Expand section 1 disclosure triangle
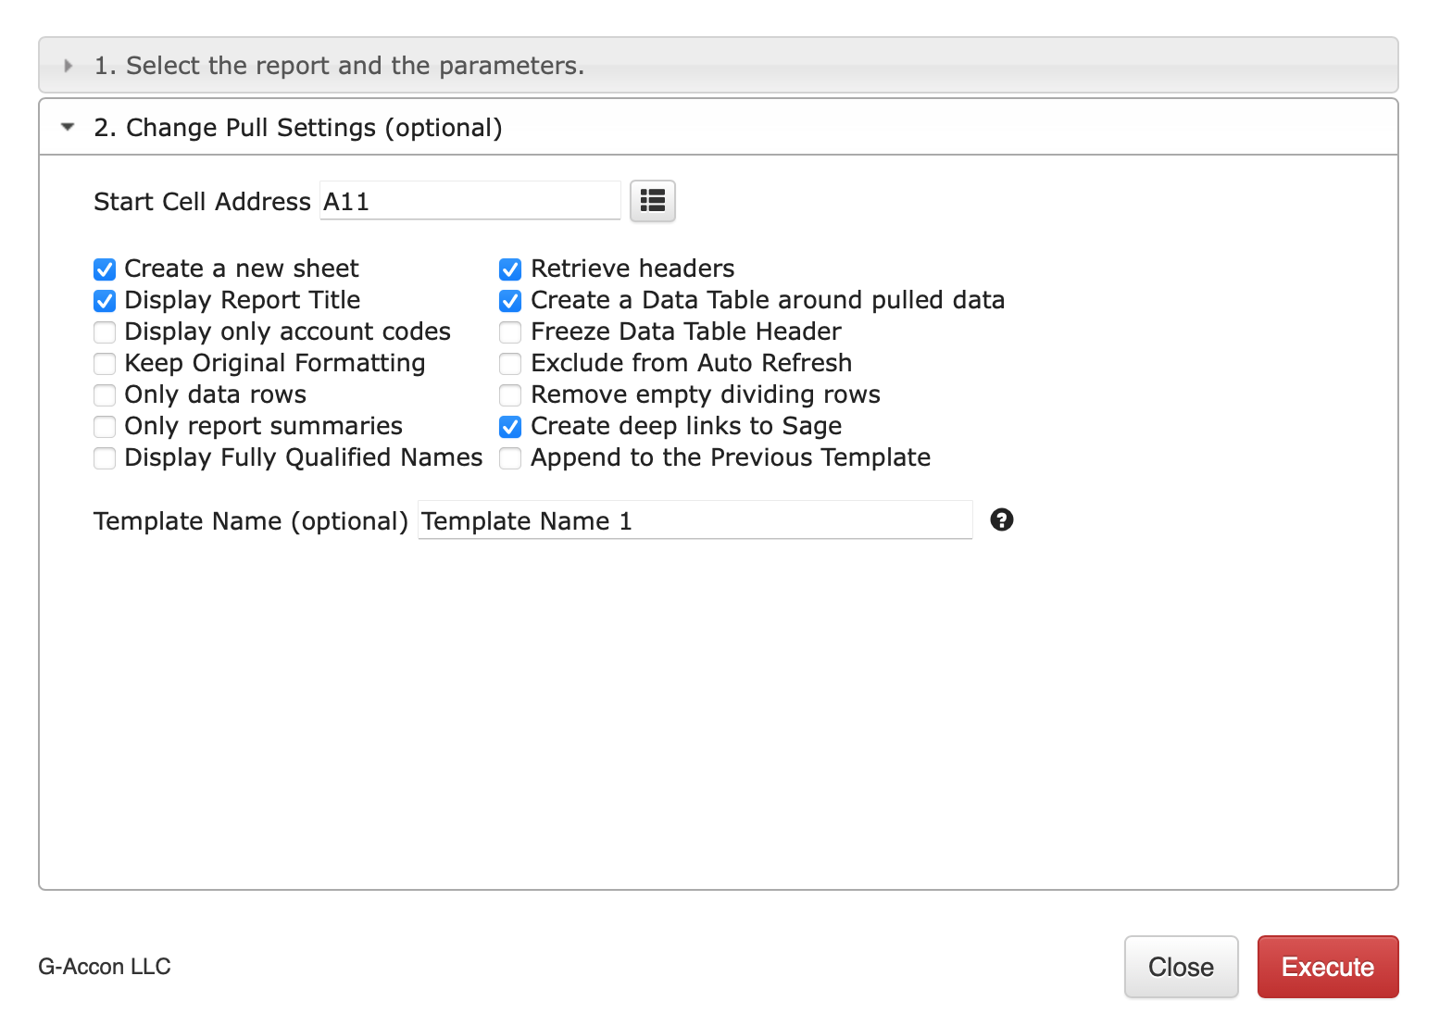Screen dimensions: 1452x1026 68,66
